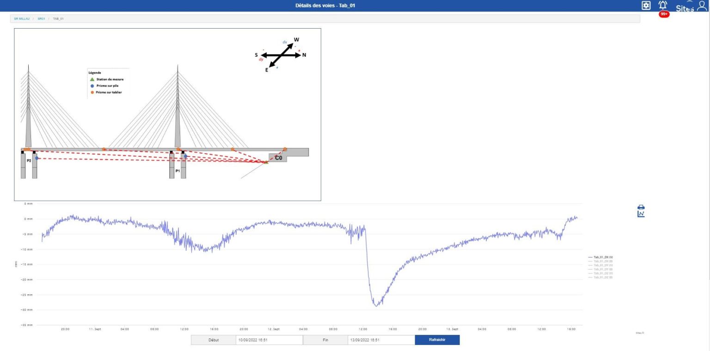
Task: Toggle Tab_01_DY (V) series in legend
Action: (600, 265)
